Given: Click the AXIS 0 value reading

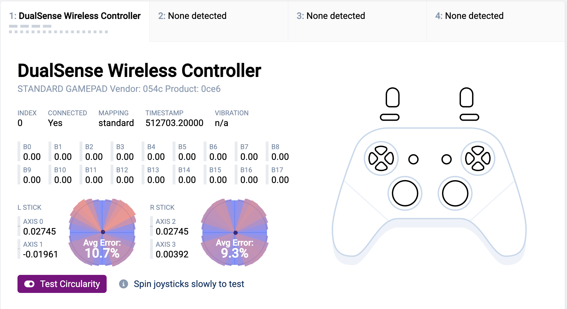Looking at the screenshot, I should tap(39, 231).
